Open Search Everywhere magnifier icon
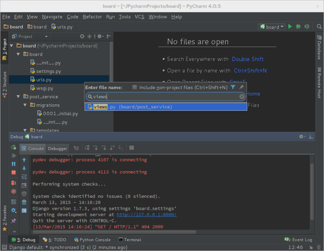 319,27
